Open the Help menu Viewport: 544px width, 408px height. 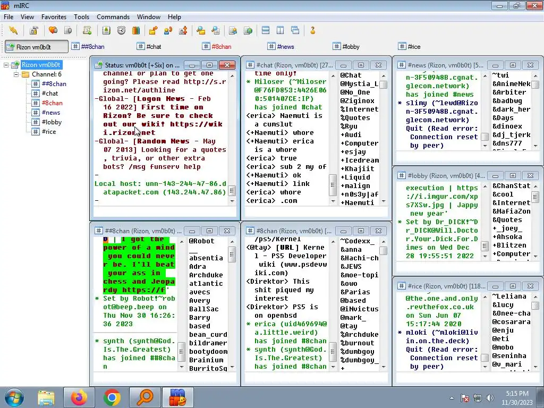(174, 16)
